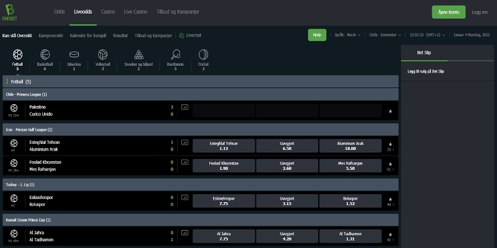Open Palestino vs Curico Unido match details
The width and height of the screenshot is (497, 248).
tap(41, 111)
